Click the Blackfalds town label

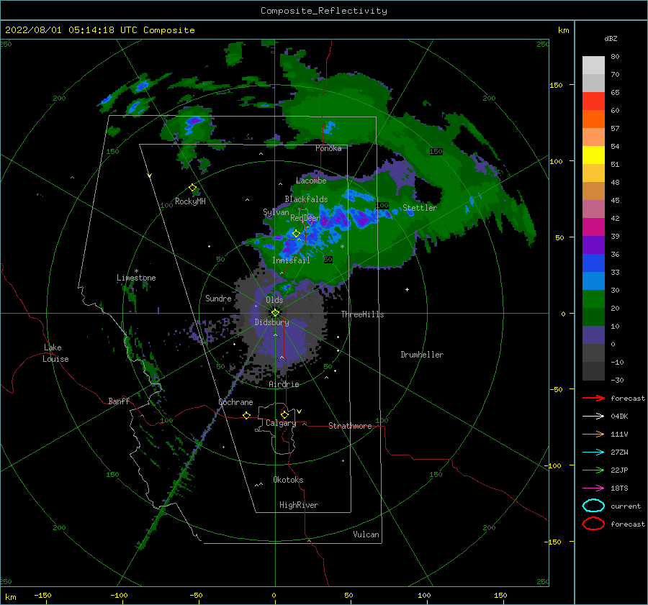click(x=306, y=199)
